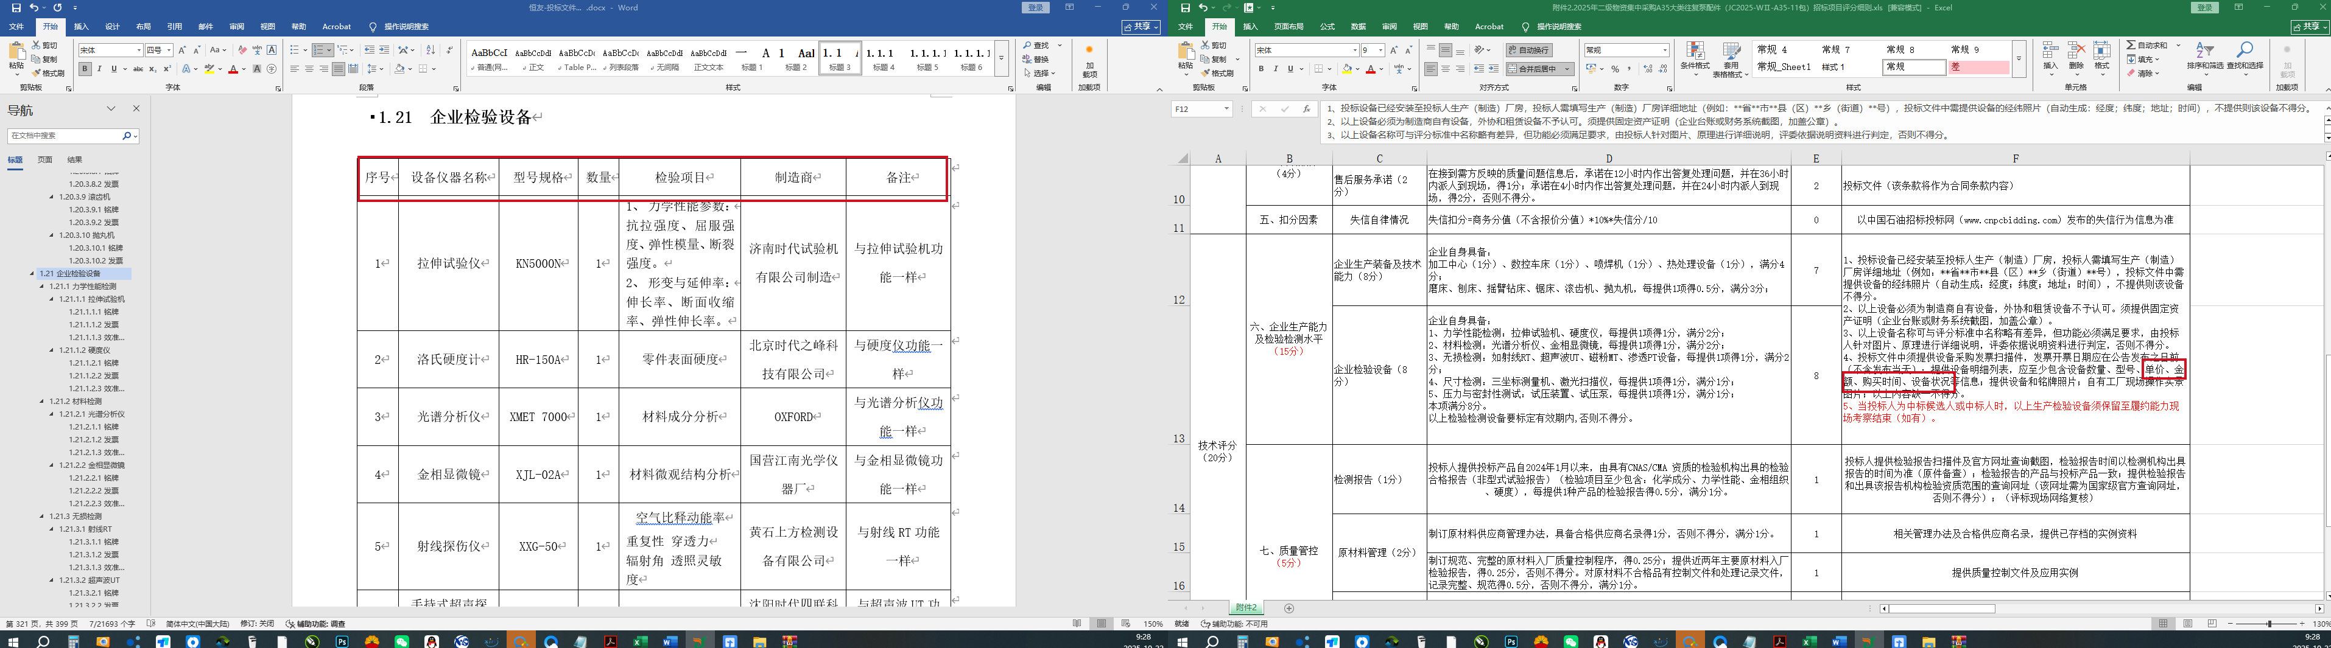Increase decimal places in Excel number group
This screenshot has height=648, width=2331.
(1648, 69)
